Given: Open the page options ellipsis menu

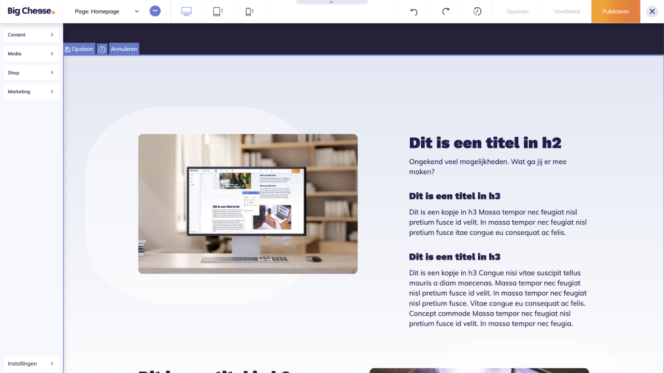Looking at the screenshot, I should [x=155, y=11].
